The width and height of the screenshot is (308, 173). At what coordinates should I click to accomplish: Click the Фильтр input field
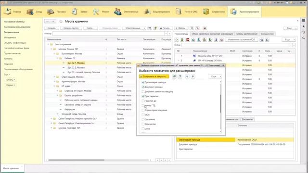[x=109, y=34]
